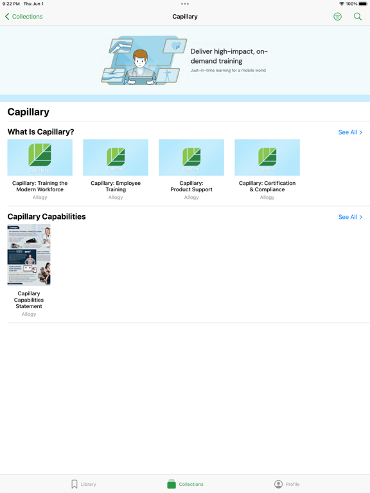The width and height of the screenshot is (370, 493).
Task: Tap the search magnifier icon
Action: pos(357,16)
